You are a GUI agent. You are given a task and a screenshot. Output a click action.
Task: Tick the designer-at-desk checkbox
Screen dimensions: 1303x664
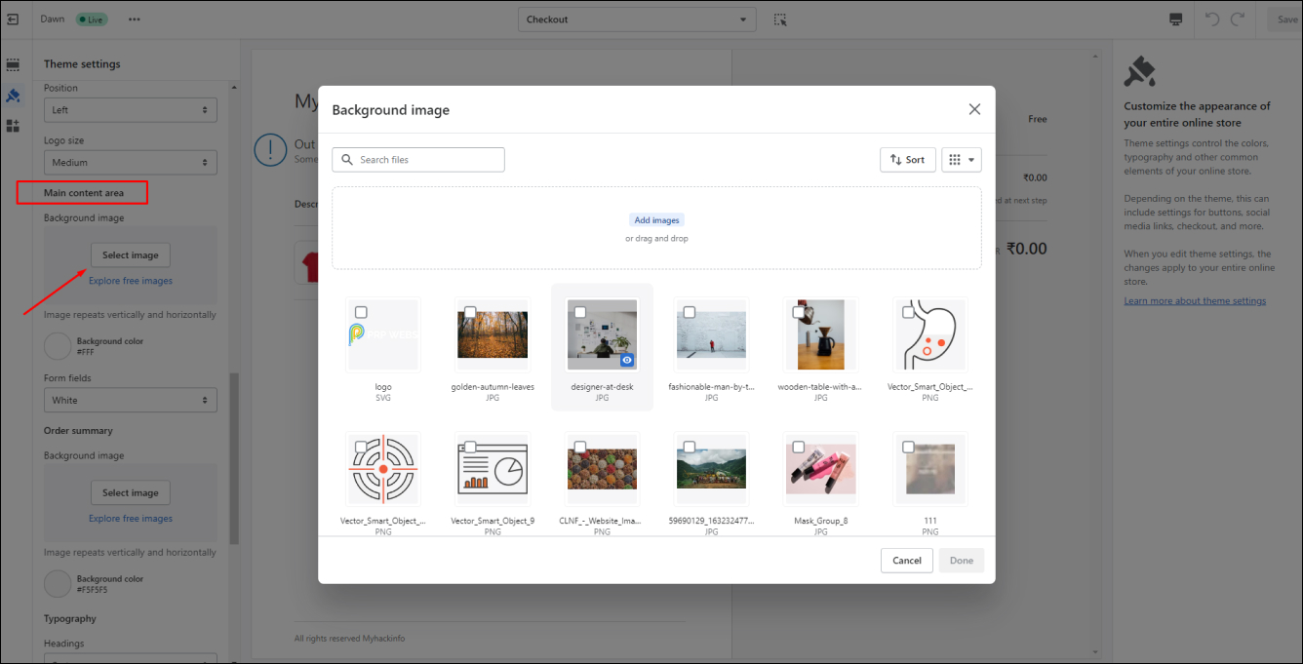tap(580, 312)
